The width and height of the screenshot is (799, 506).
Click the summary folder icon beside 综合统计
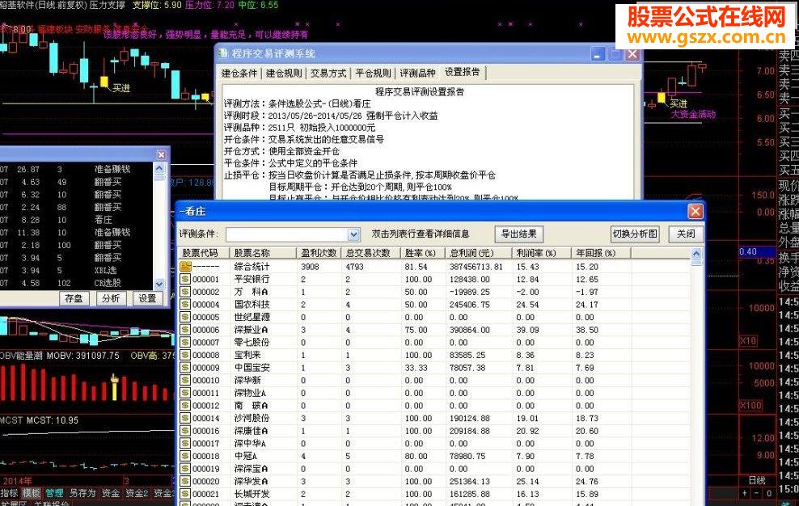click(185, 267)
